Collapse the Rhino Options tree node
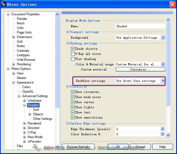 (x=8, y=69)
